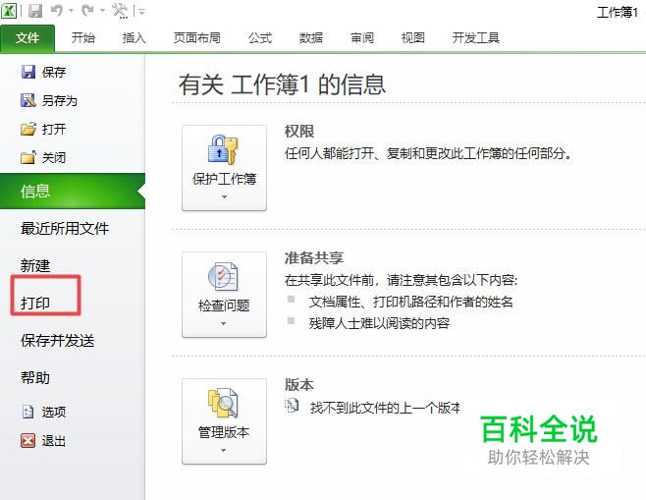Click the 工作簿1 window title text
The width and height of the screenshot is (646, 500).
tap(618, 12)
